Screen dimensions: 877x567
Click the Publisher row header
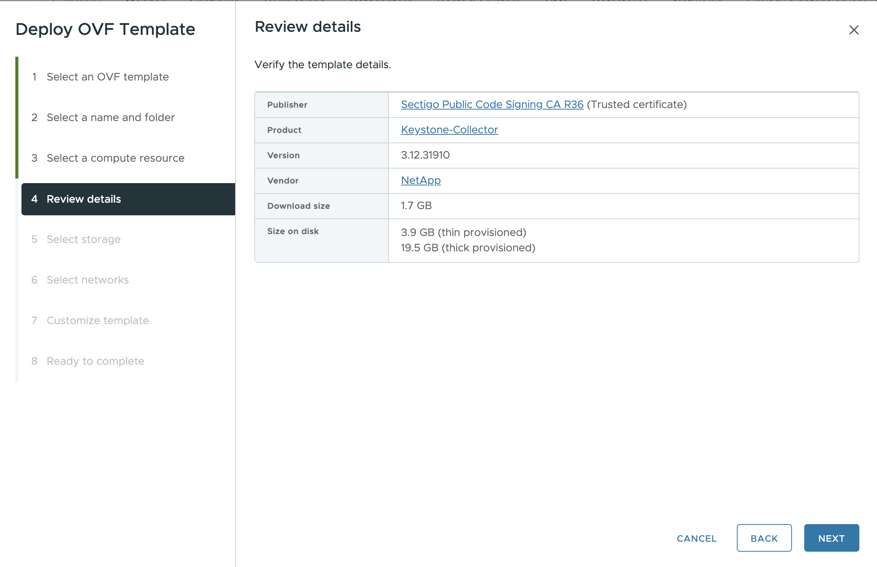pyautogui.click(x=287, y=104)
